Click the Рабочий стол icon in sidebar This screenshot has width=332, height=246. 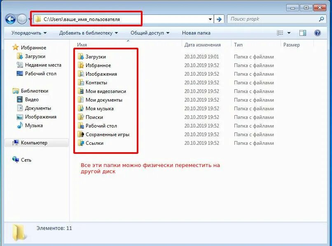(x=19, y=74)
